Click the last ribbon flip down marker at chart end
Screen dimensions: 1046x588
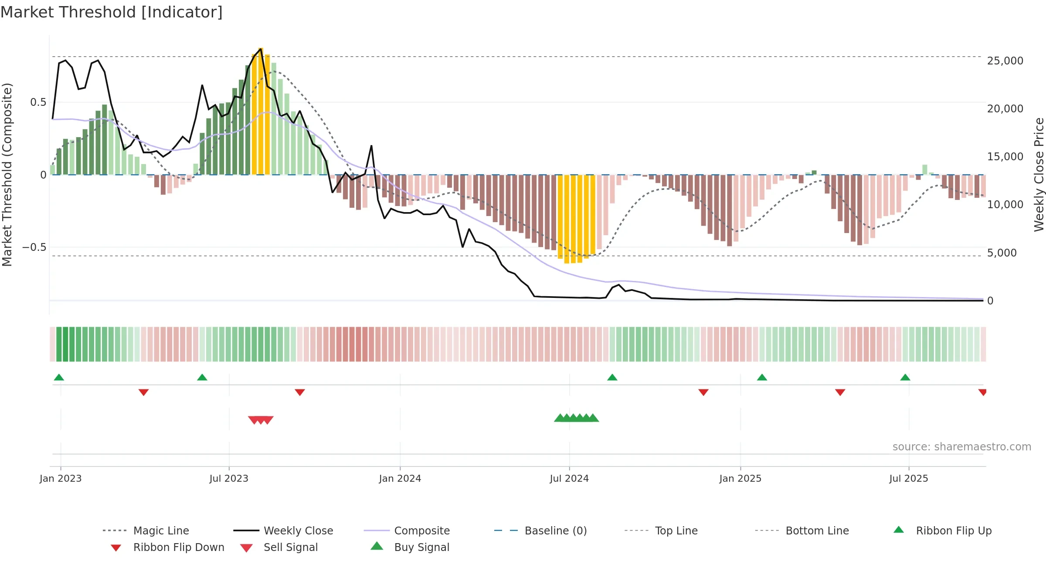coord(982,392)
